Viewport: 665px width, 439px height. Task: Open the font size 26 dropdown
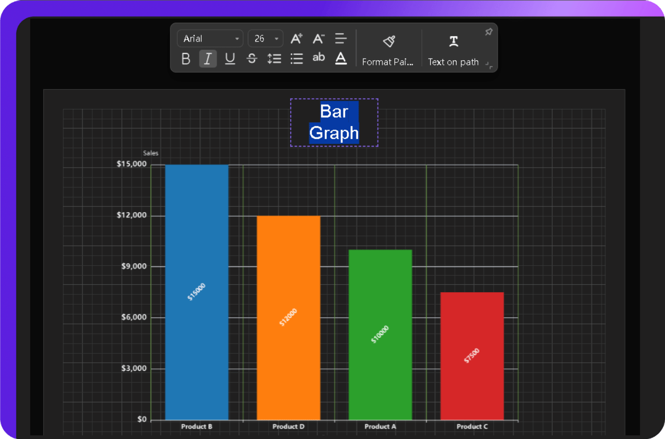click(265, 38)
